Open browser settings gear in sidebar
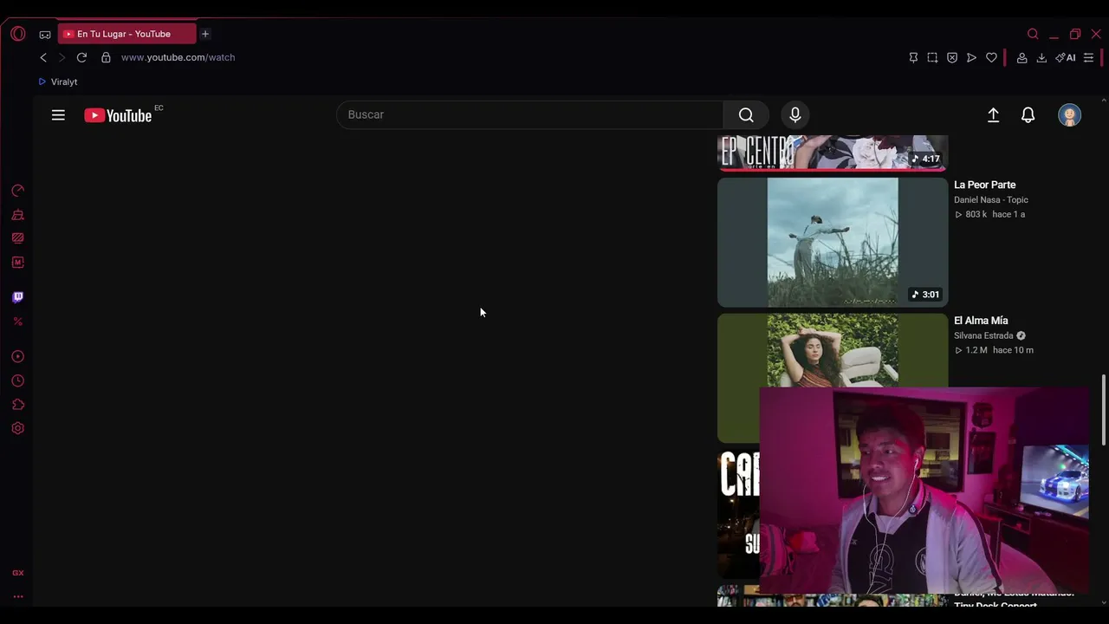This screenshot has width=1109, height=624. (17, 428)
